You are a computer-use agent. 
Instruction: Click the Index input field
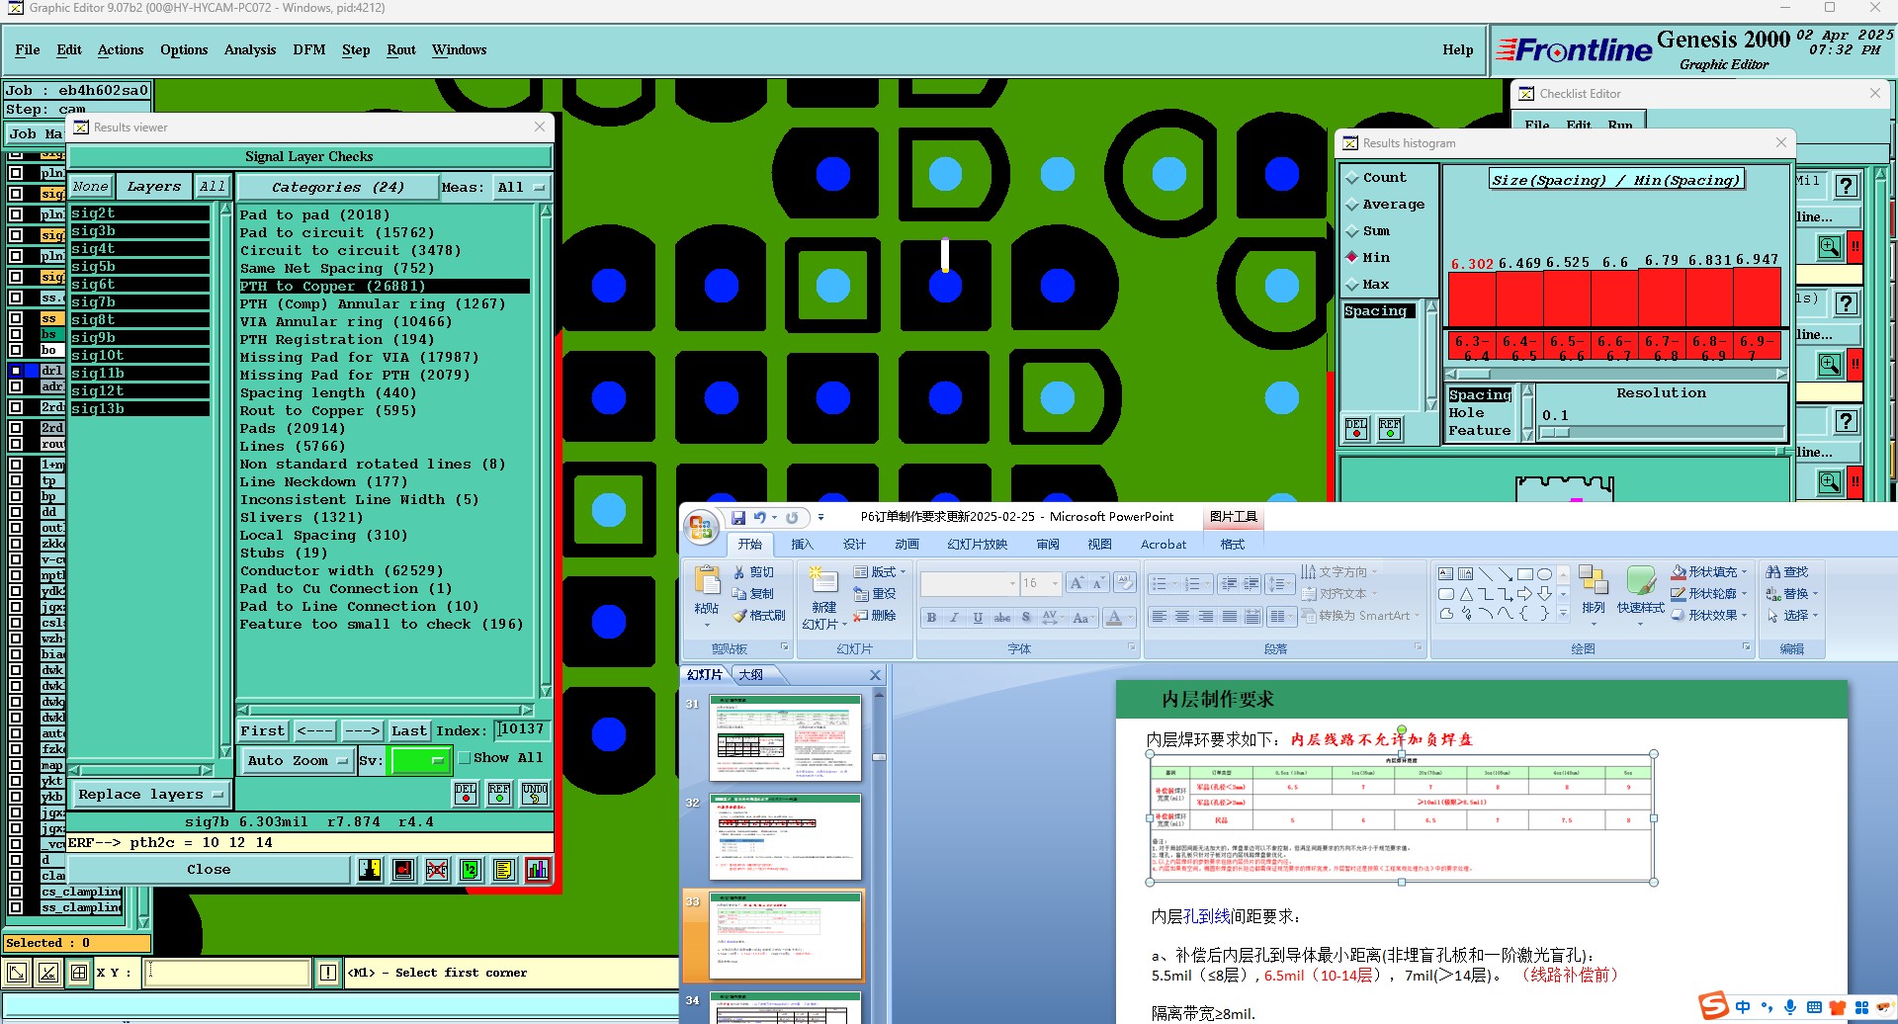(x=522, y=730)
